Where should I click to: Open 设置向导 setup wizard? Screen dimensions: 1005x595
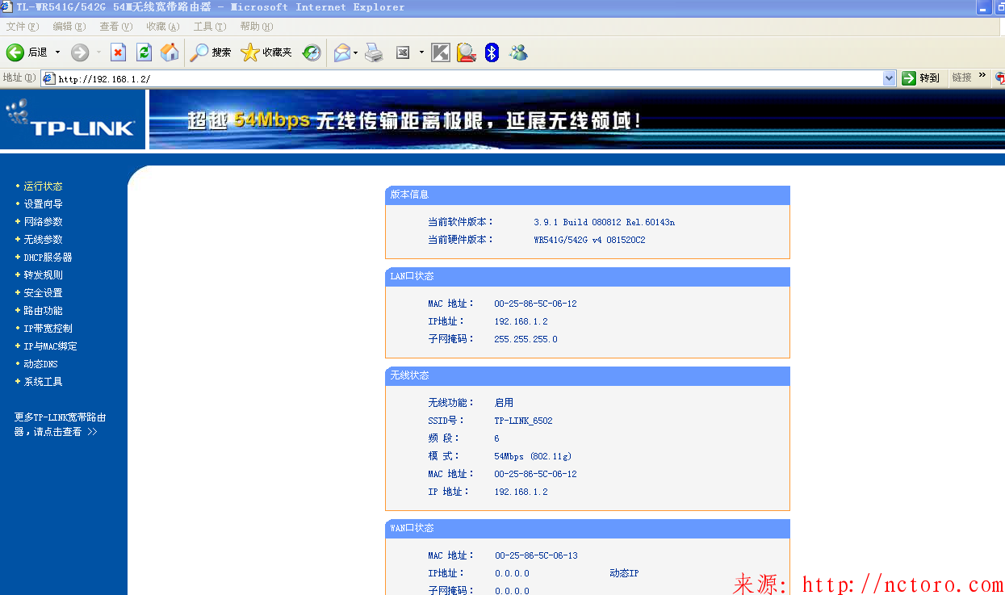pyautogui.click(x=43, y=204)
